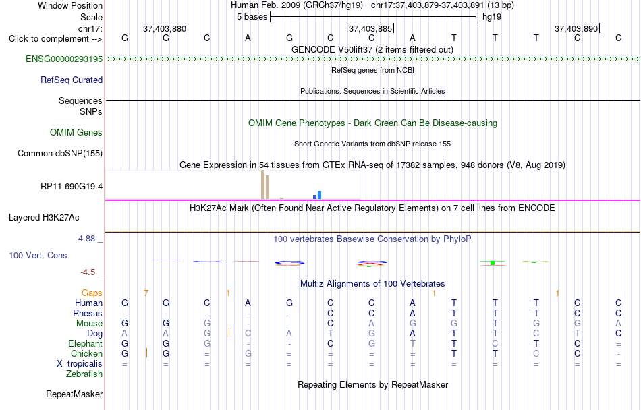This screenshot has width=641, height=410.
Task: Click the -4.5 PhyloP lower scale value
Action: 88,272
